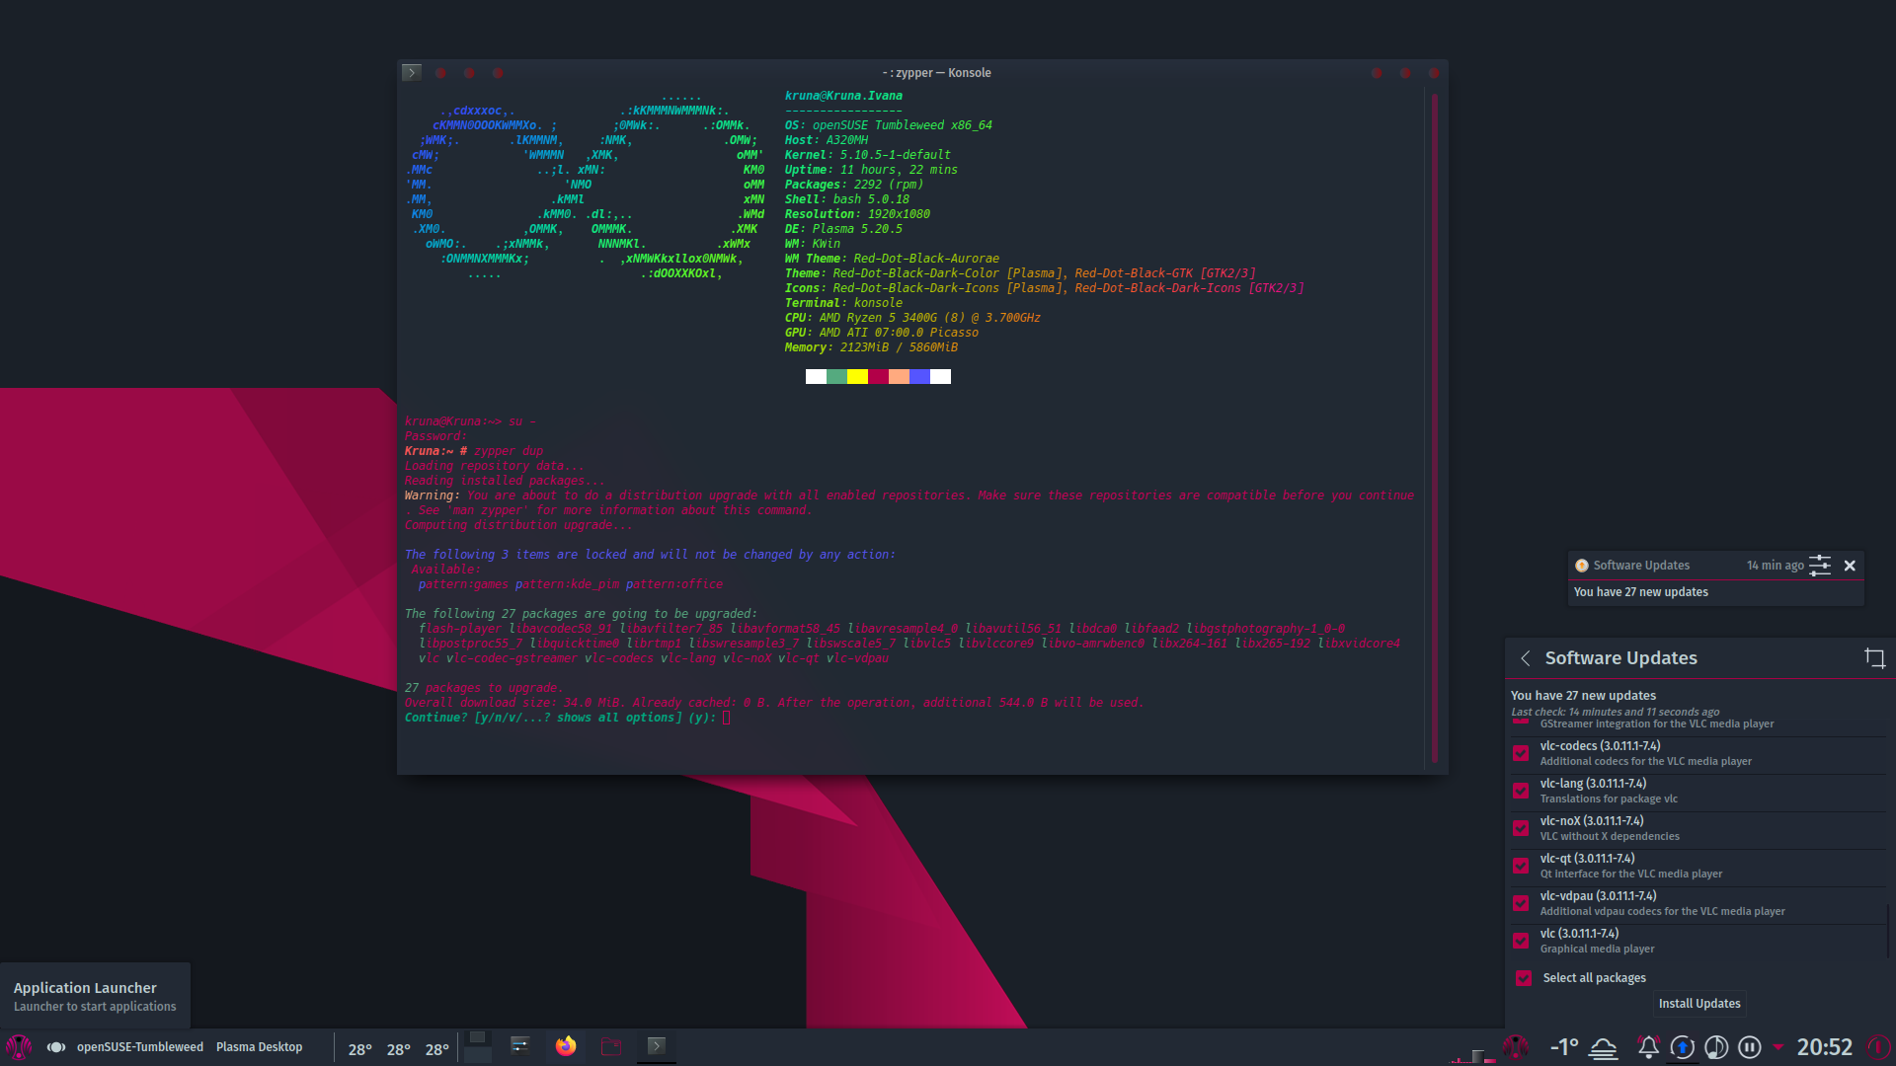Open the -1° weather widget
This screenshot has height=1066, width=1896.
click(1564, 1047)
